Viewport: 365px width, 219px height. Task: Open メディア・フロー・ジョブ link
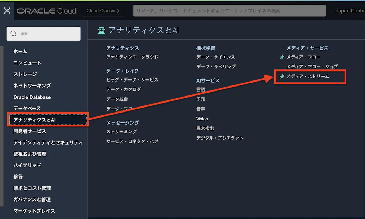[312, 67]
